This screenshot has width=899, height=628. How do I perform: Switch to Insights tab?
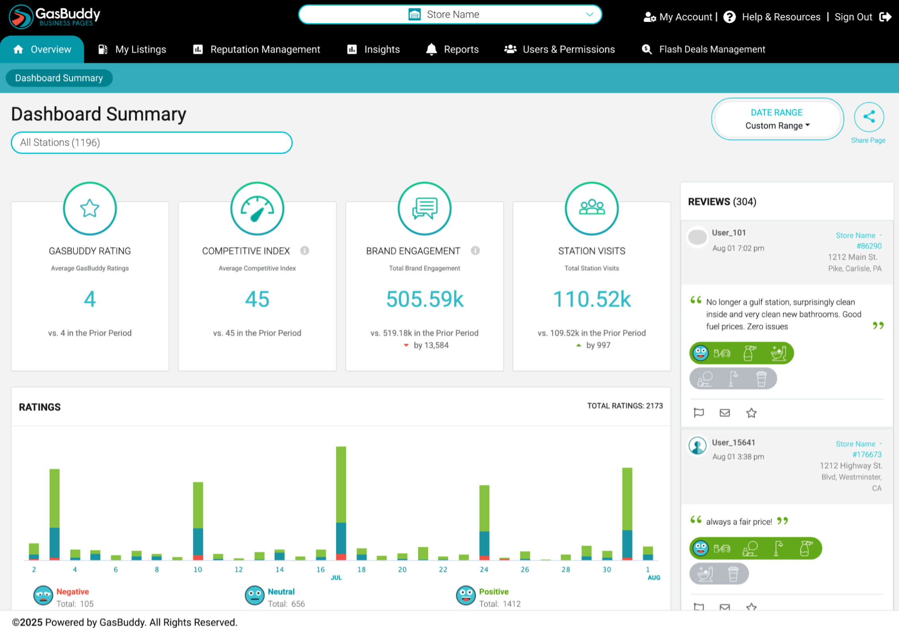pyautogui.click(x=374, y=49)
